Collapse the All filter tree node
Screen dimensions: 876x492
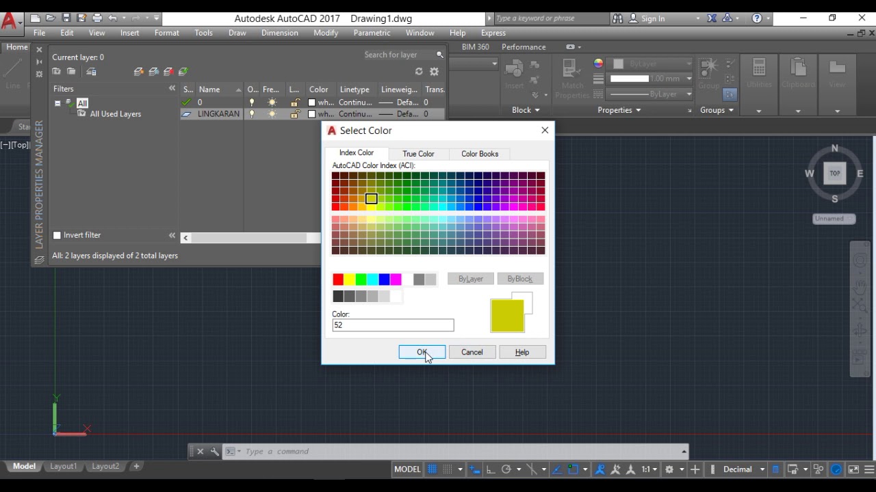pyautogui.click(x=57, y=103)
